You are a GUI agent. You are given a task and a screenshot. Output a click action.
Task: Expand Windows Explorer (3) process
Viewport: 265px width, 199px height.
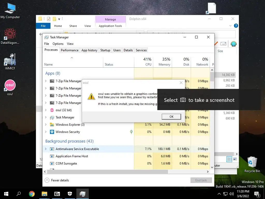tap(46, 125)
